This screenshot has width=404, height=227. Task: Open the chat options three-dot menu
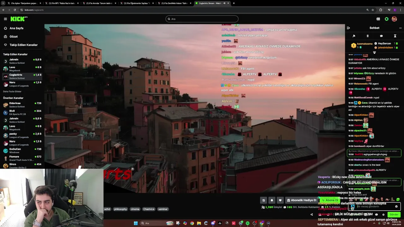400,28
